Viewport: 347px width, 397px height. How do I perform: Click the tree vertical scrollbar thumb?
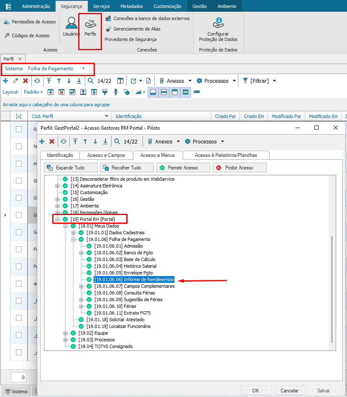click(332, 289)
